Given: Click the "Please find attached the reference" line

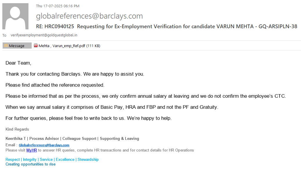Looking at the screenshot, I should 55,85.
